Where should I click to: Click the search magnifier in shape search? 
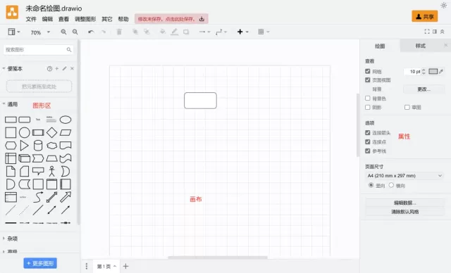pyautogui.click(x=69, y=50)
